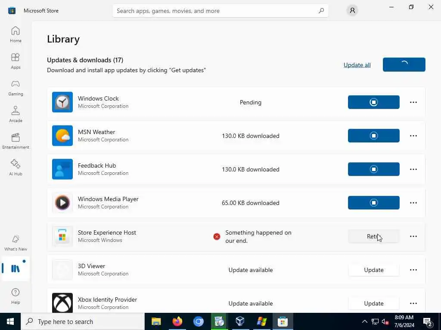Click 'Something happened on our end' message
This screenshot has width=441, height=330.
click(258, 237)
